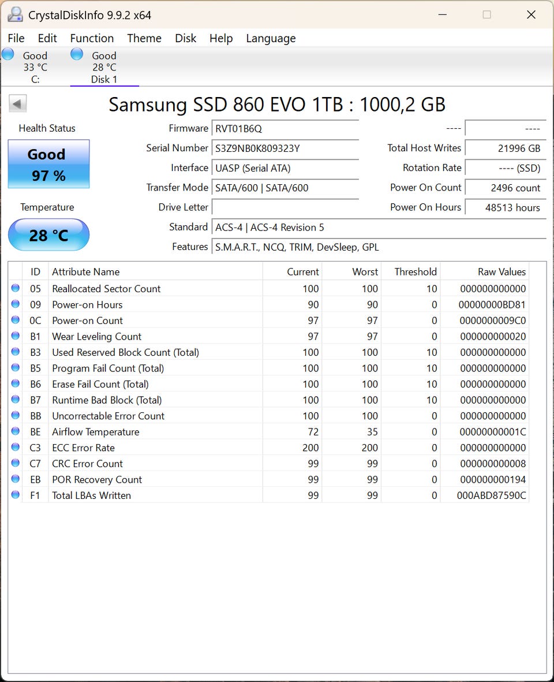
Task: Open the Function menu
Action: point(92,38)
